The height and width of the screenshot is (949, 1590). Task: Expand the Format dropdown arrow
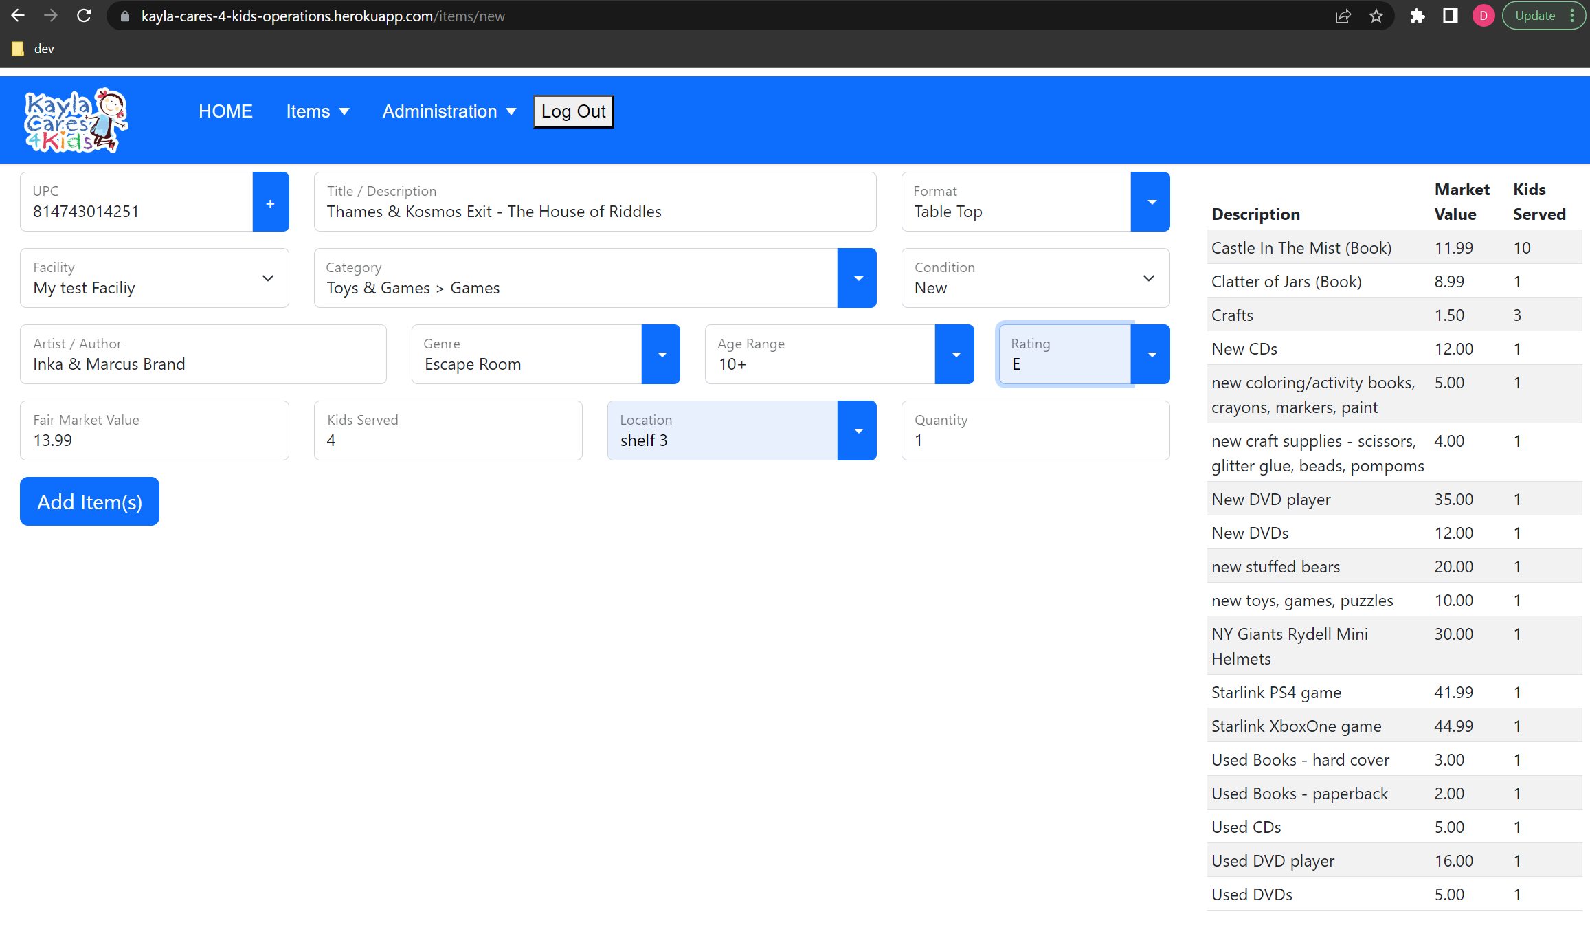coord(1151,202)
